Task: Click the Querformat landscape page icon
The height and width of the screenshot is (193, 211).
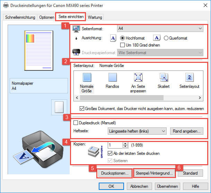Action: click(157, 38)
